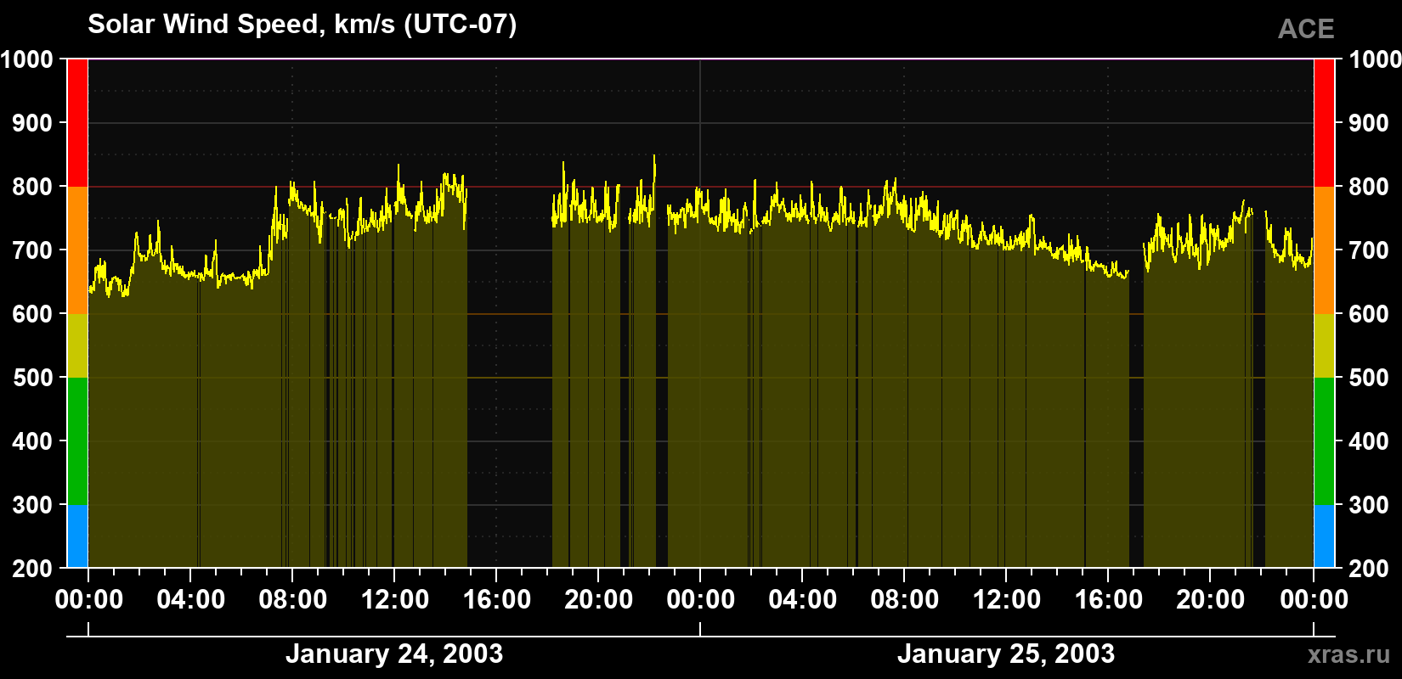Open the xras.ru source label
1402x679 pixels.
[1349, 654]
